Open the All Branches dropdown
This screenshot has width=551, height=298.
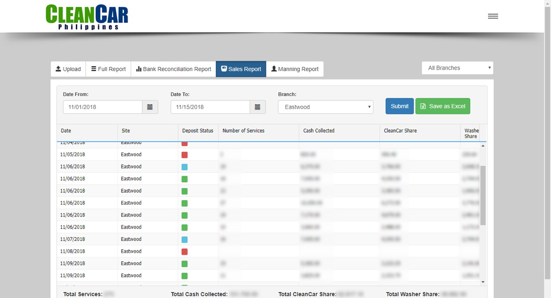click(457, 68)
